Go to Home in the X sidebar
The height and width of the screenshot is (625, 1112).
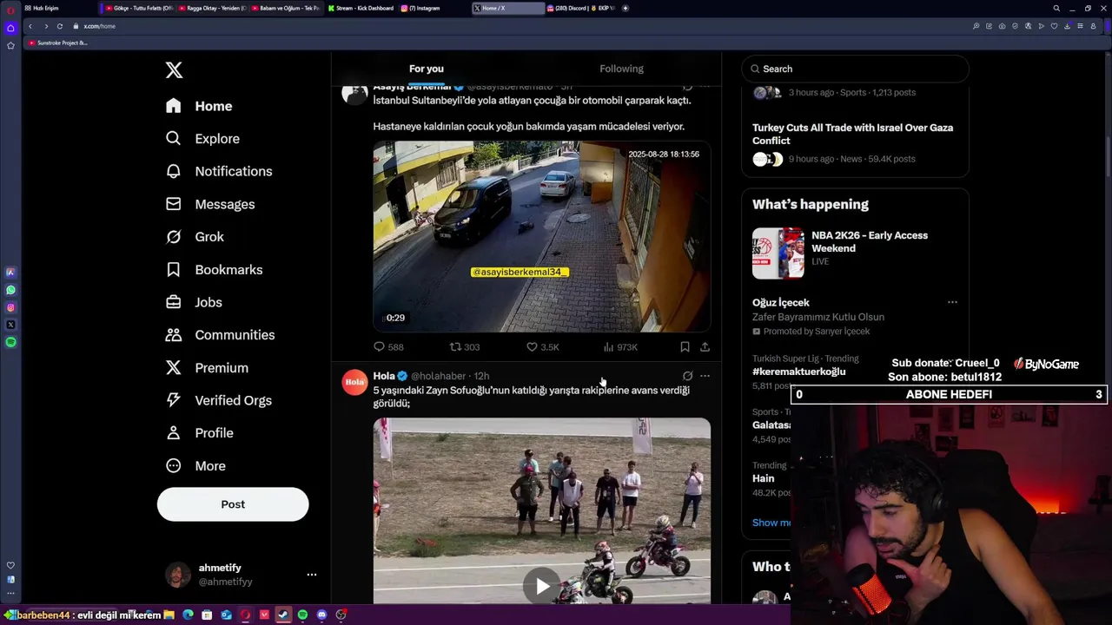tap(200, 106)
